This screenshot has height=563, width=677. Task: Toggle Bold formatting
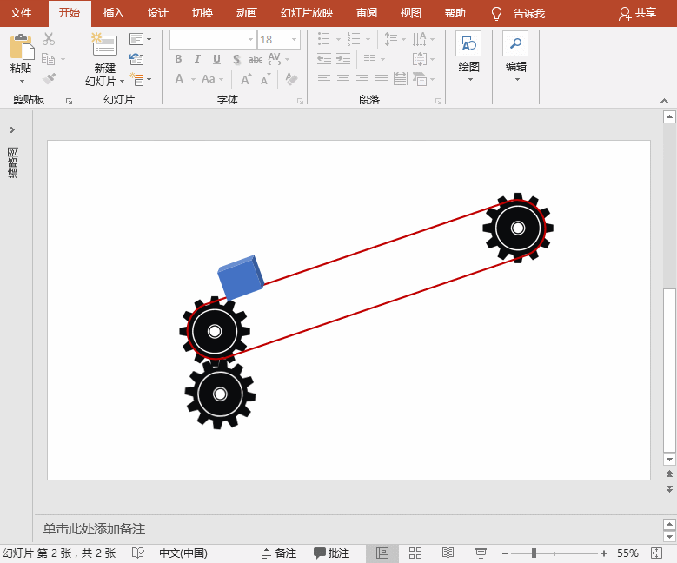tap(178, 59)
